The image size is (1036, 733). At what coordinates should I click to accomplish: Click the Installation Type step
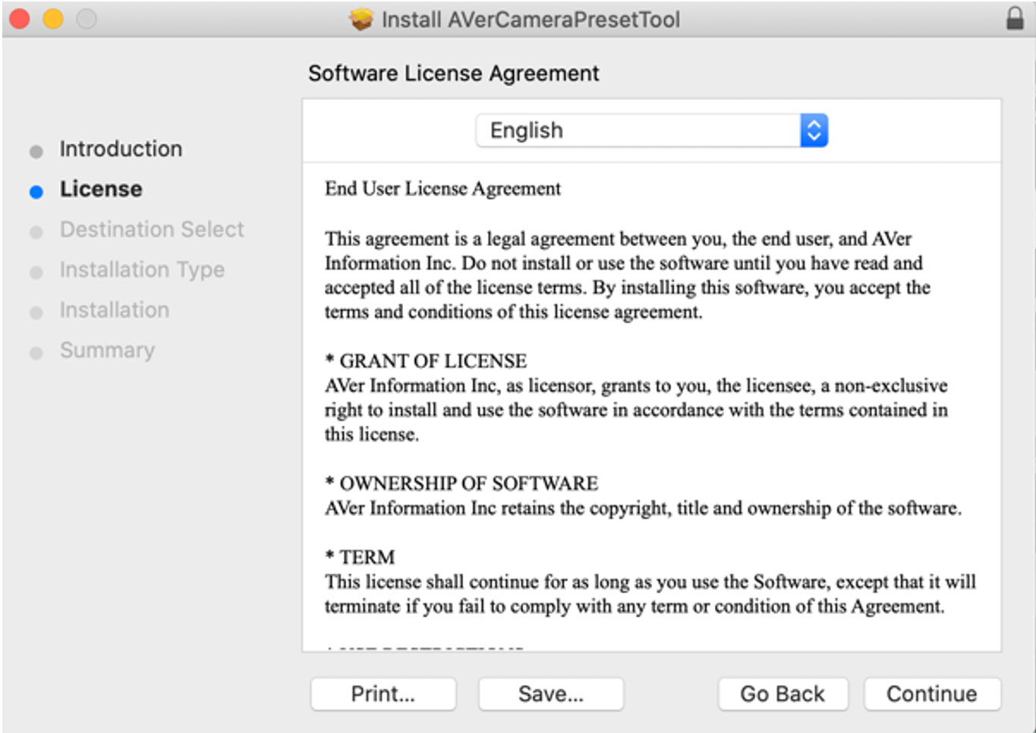coord(142,269)
